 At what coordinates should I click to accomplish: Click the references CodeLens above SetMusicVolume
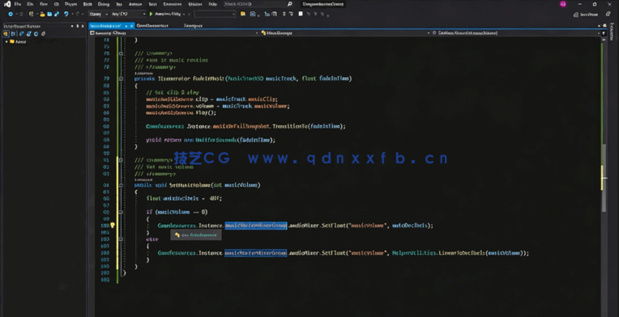(143, 180)
